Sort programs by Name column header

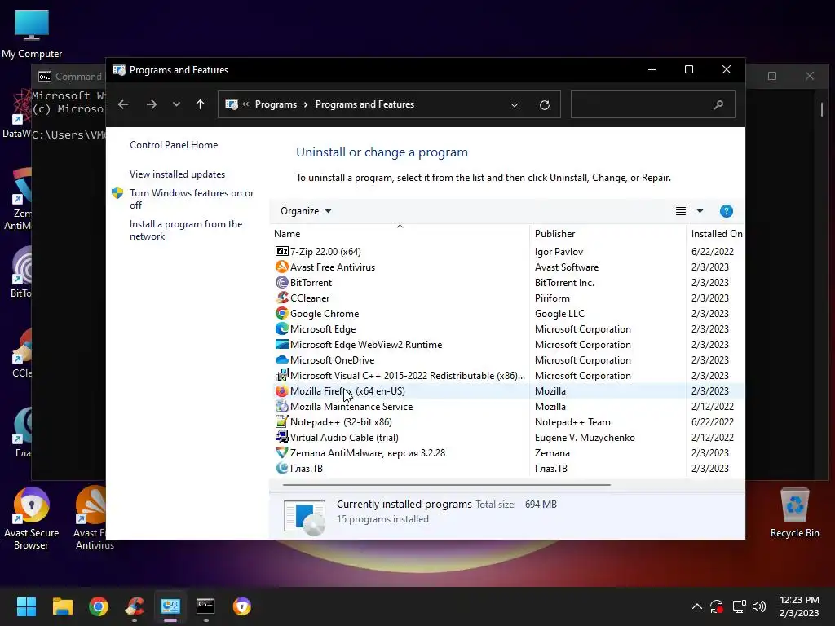pos(400,234)
